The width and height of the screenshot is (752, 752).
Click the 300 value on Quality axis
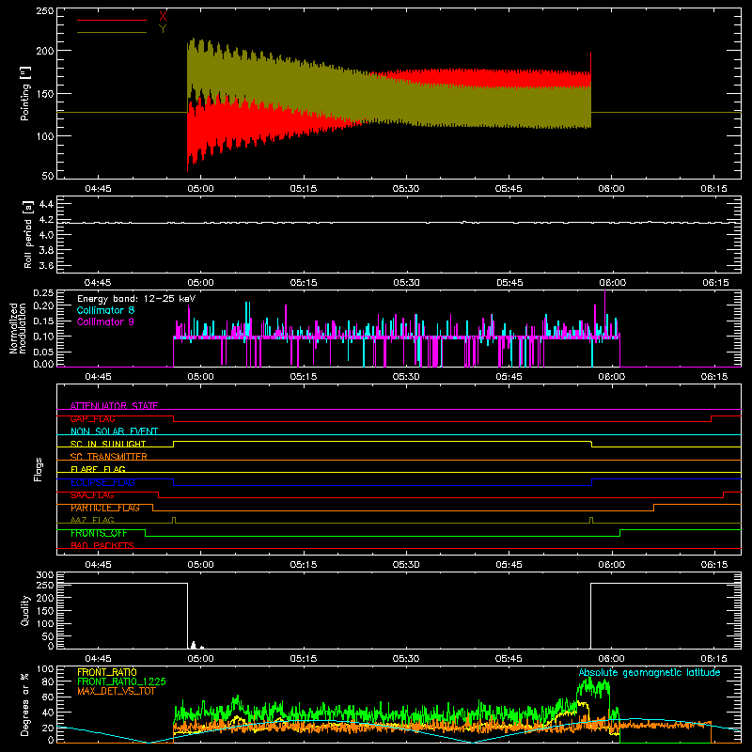45,575
